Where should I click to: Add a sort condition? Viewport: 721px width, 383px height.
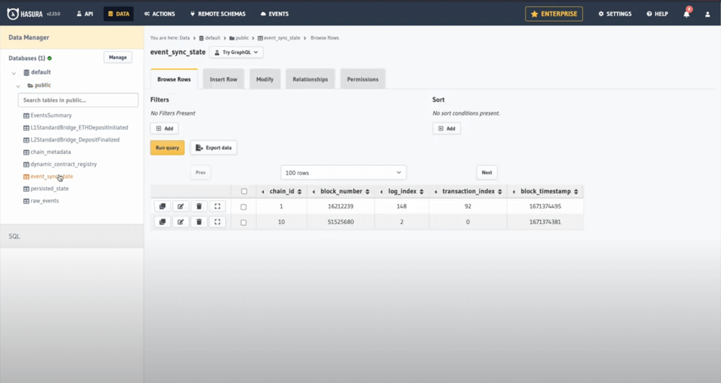pos(446,128)
